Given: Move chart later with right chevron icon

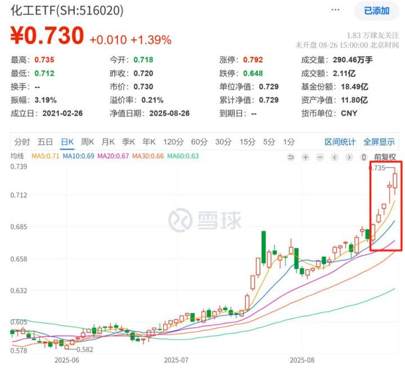Looking at the screenshot, I should coord(349,157).
